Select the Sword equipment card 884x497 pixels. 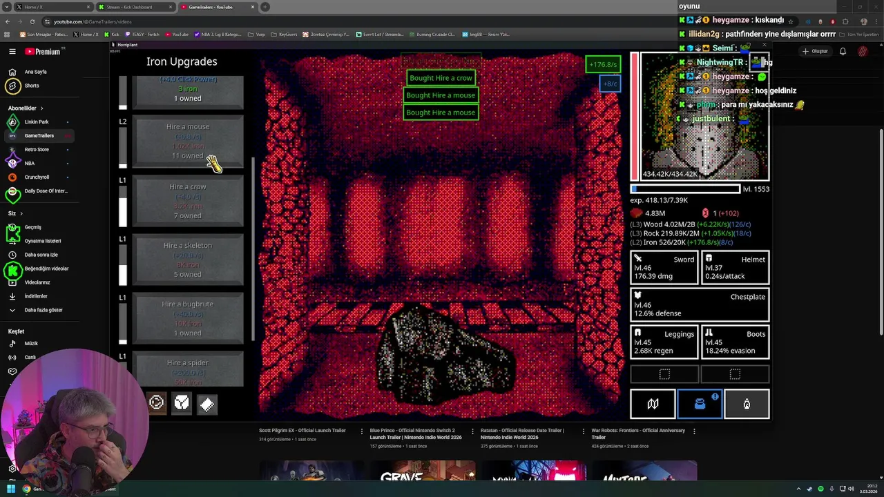(x=664, y=267)
